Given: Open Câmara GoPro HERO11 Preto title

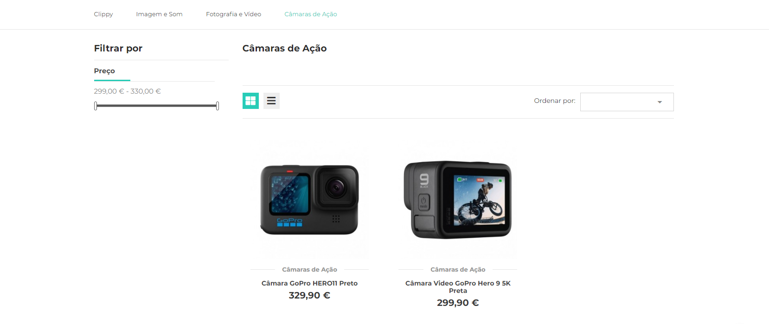Looking at the screenshot, I should (x=309, y=283).
